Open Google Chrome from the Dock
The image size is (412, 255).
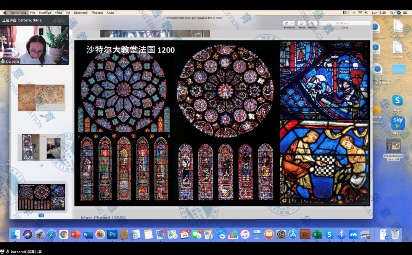click(x=64, y=234)
